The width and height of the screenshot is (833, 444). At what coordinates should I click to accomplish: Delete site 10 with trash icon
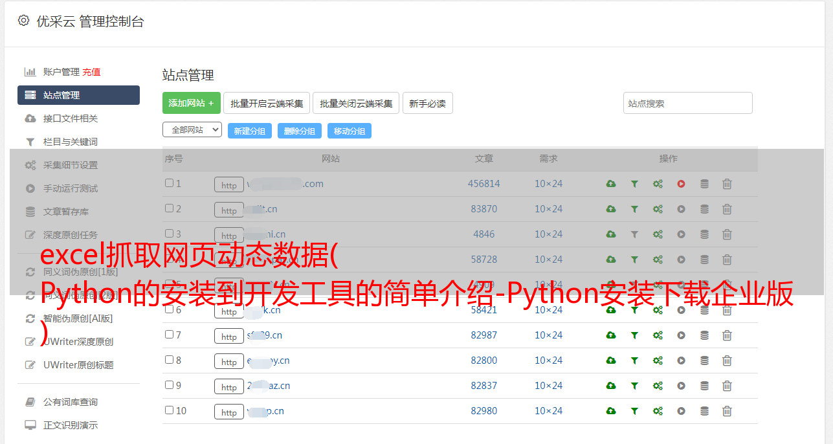click(x=727, y=411)
